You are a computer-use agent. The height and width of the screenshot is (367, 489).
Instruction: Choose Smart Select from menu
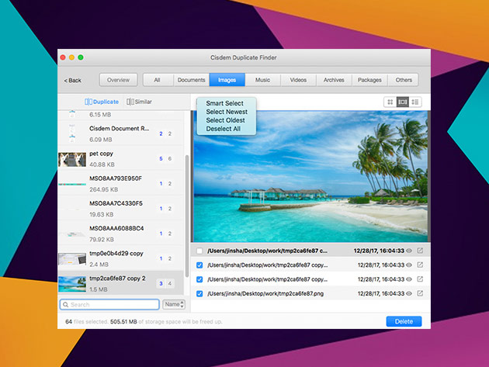point(224,103)
